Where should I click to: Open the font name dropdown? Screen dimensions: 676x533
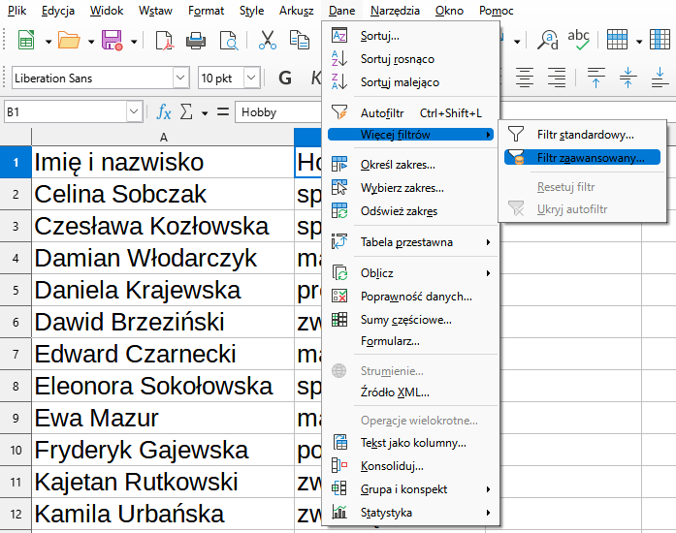[x=180, y=78]
